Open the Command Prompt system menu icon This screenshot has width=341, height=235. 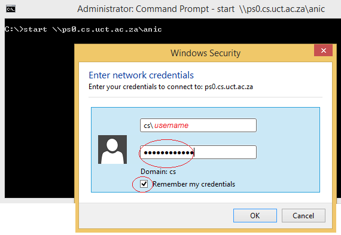coord(10,9)
